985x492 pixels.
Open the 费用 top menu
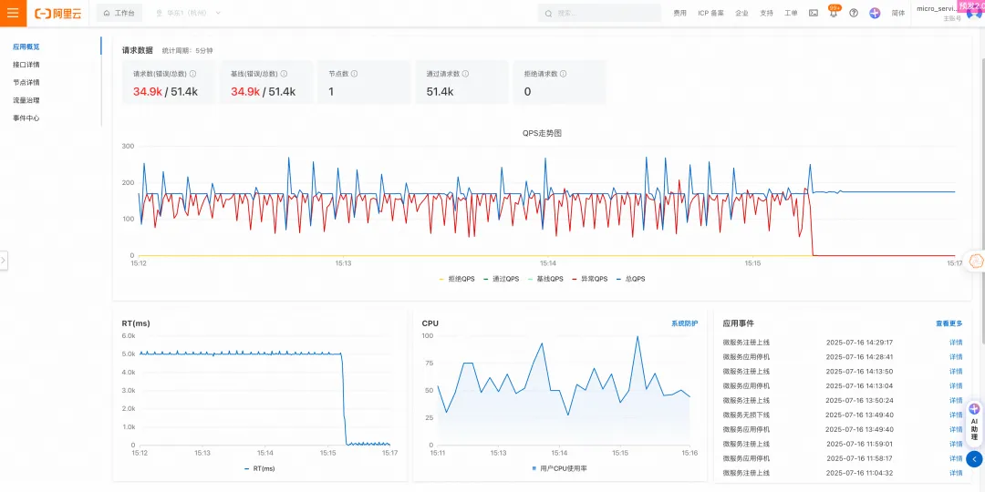679,13
